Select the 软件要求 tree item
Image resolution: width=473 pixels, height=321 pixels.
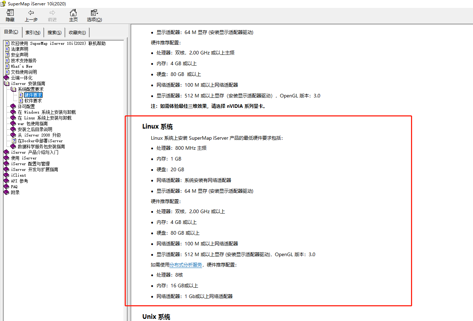(x=33, y=101)
